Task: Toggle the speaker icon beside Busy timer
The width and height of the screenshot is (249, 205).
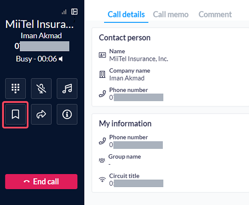Action: click(x=61, y=59)
